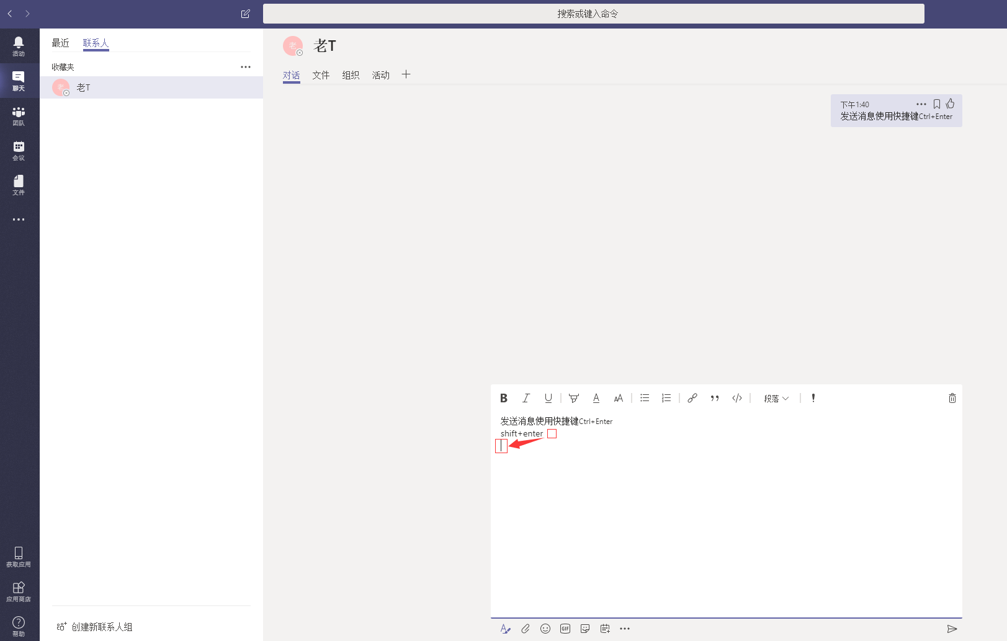This screenshot has height=641, width=1007.
Task: Start a new chat with compose icon
Action: 246,14
